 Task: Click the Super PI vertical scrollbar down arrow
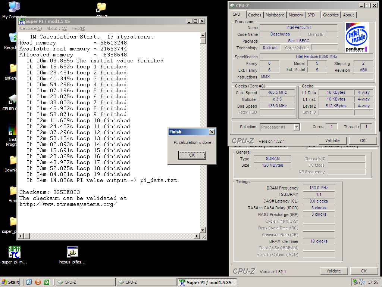coord(203,230)
